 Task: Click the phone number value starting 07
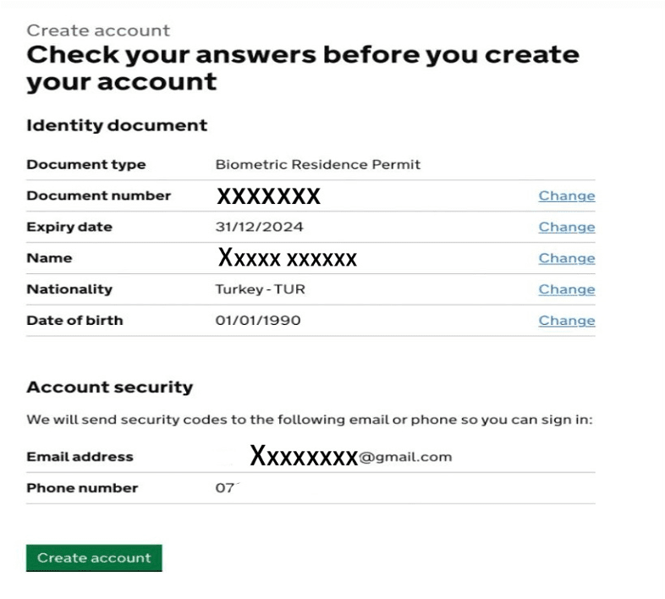tap(225, 488)
